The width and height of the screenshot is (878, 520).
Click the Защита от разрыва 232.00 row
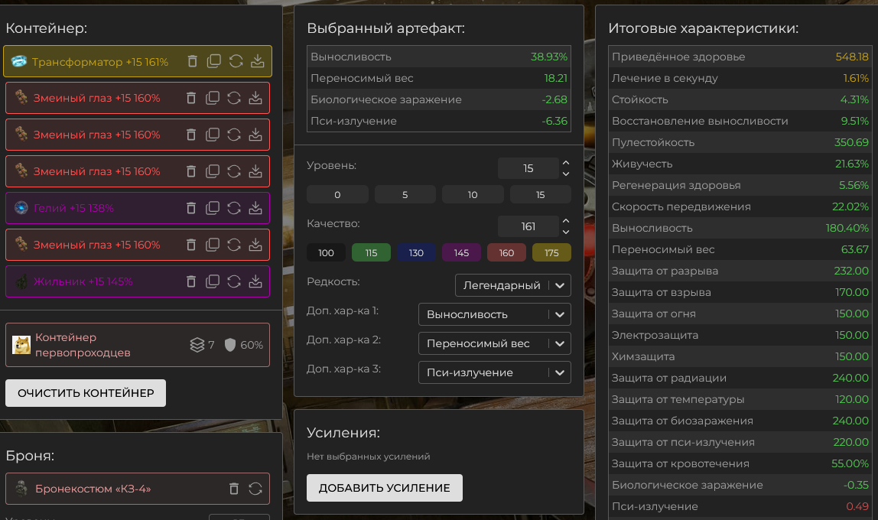pyautogui.click(x=740, y=271)
